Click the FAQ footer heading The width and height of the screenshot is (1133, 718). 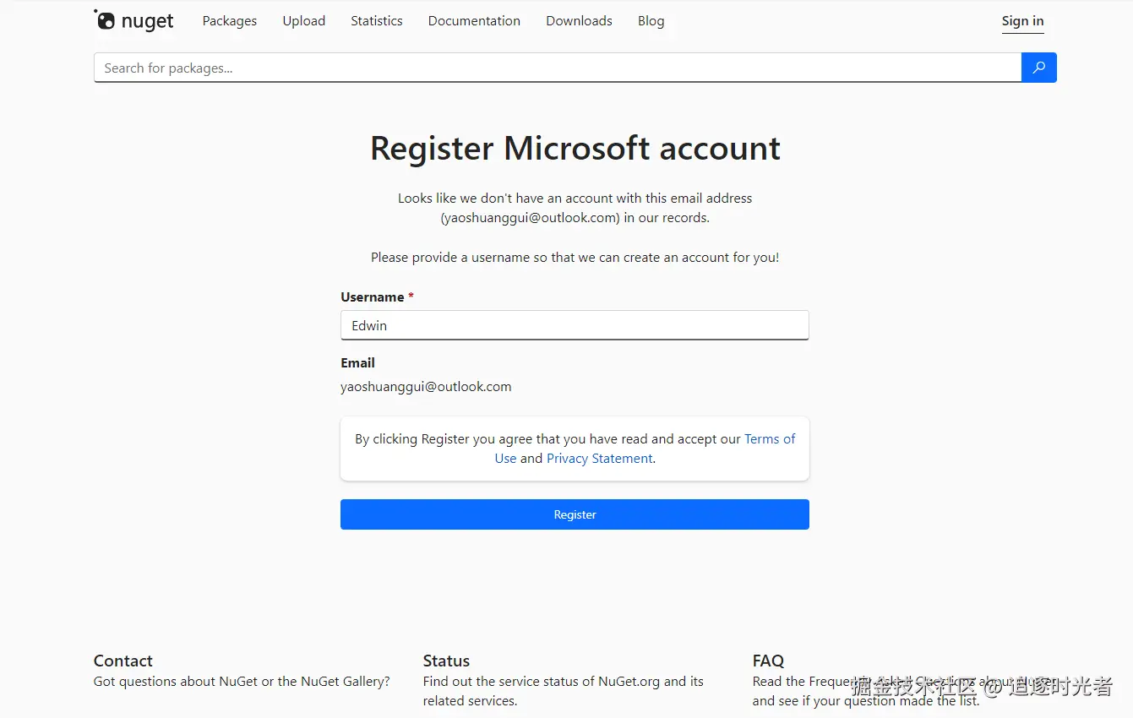pyautogui.click(x=768, y=661)
